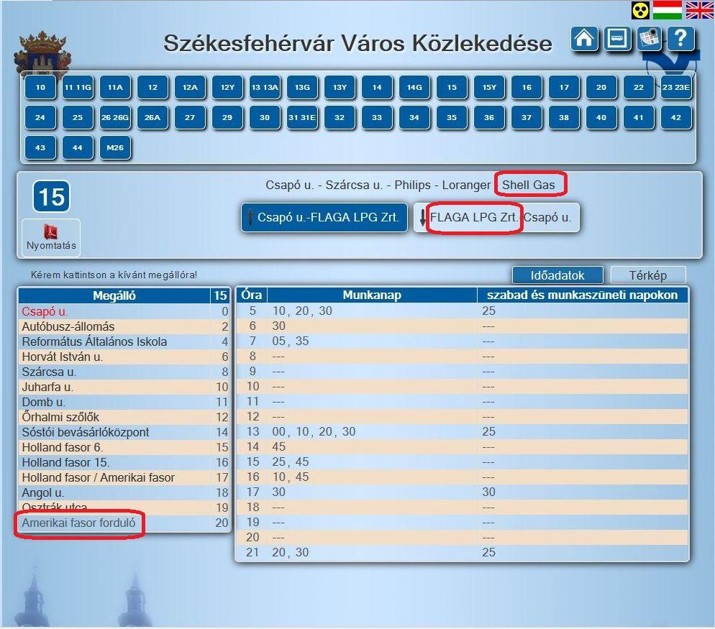This screenshot has height=629, width=715.
Task: Select bus line 10
Action: [x=40, y=87]
